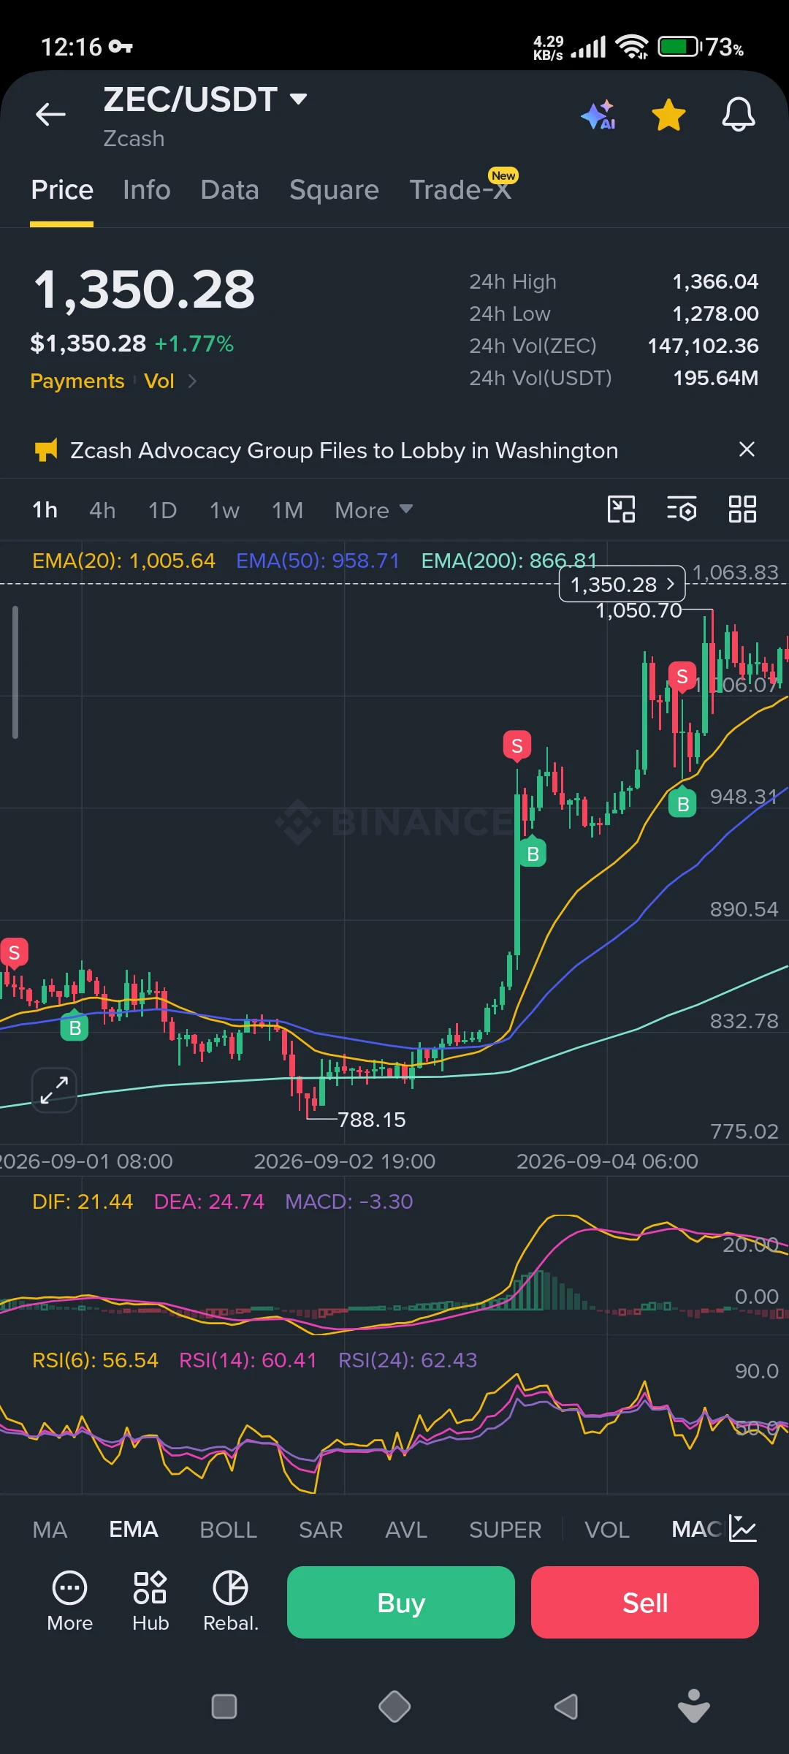Enable the MA indicator
Viewport: 789px width, 1754px height.
(50, 1530)
